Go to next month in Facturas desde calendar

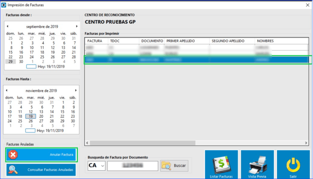click(77, 26)
